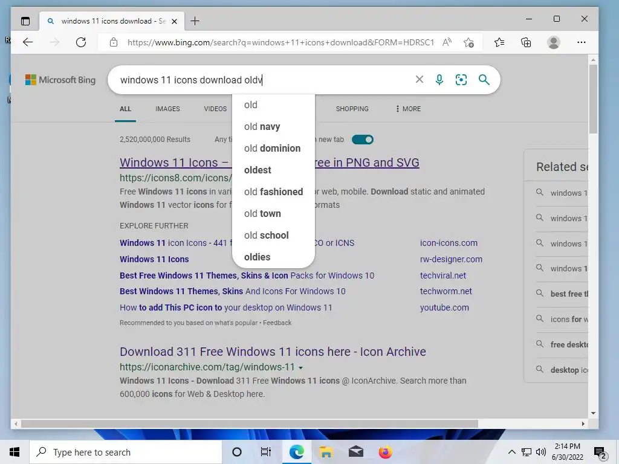Launch Firefox from taskbar
Image resolution: width=619 pixels, height=464 pixels.
pos(385,452)
